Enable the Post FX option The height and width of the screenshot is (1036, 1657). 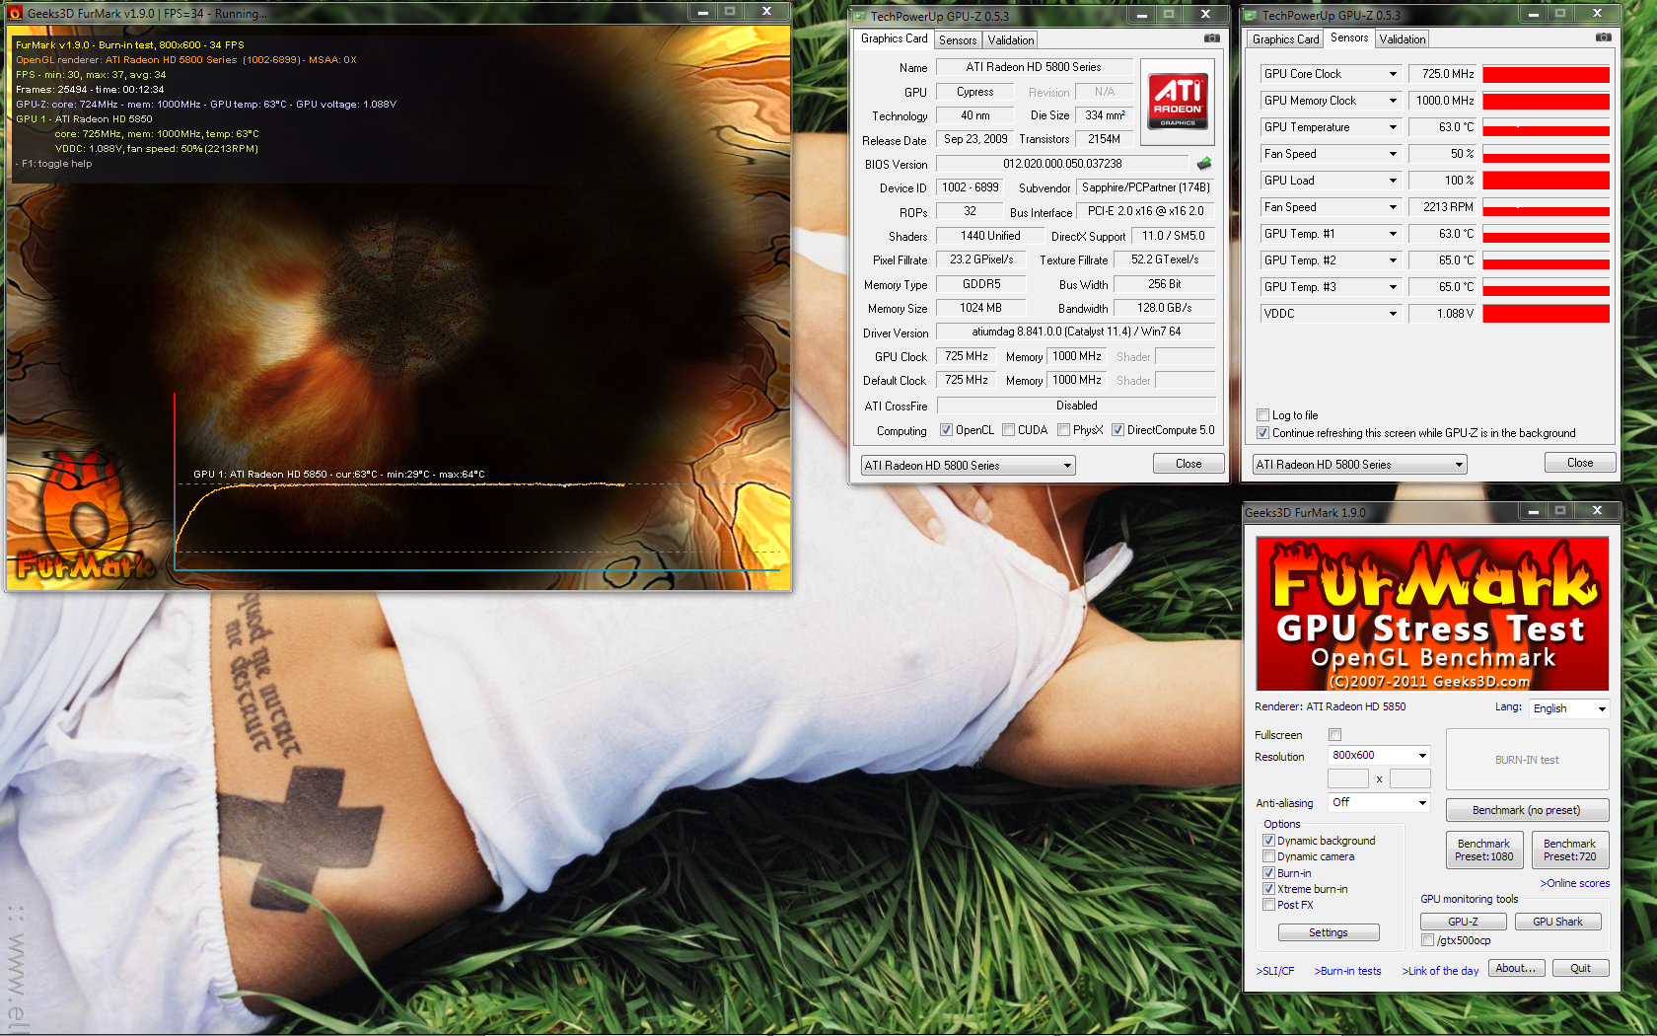click(1269, 905)
